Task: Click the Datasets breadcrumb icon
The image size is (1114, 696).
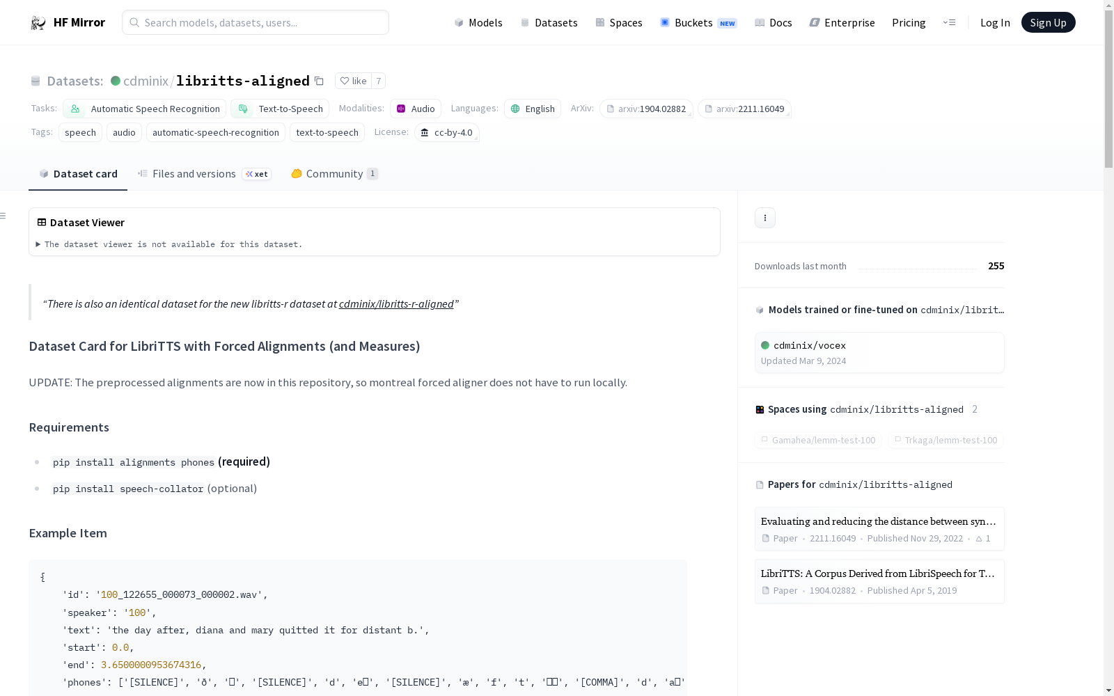Action: [x=36, y=81]
